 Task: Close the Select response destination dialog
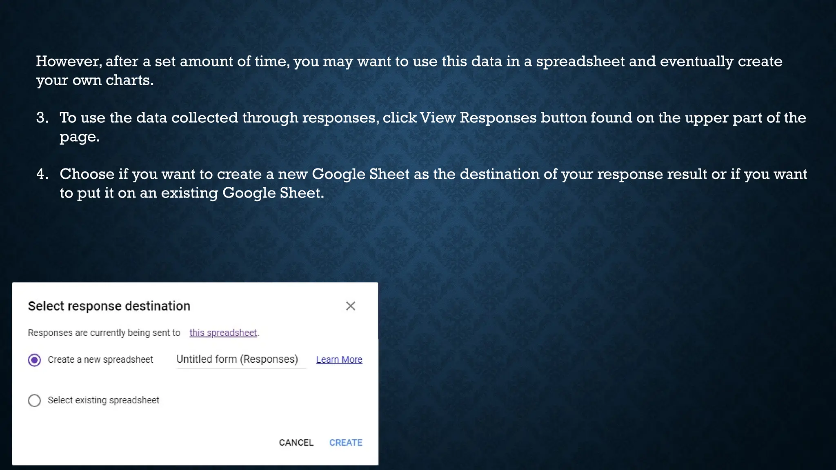pyautogui.click(x=350, y=306)
